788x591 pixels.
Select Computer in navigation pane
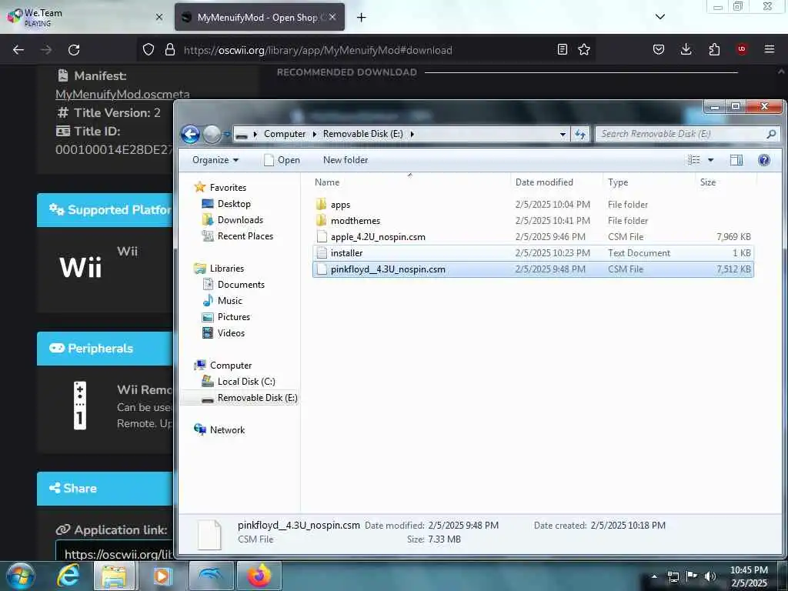pyautogui.click(x=231, y=366)
